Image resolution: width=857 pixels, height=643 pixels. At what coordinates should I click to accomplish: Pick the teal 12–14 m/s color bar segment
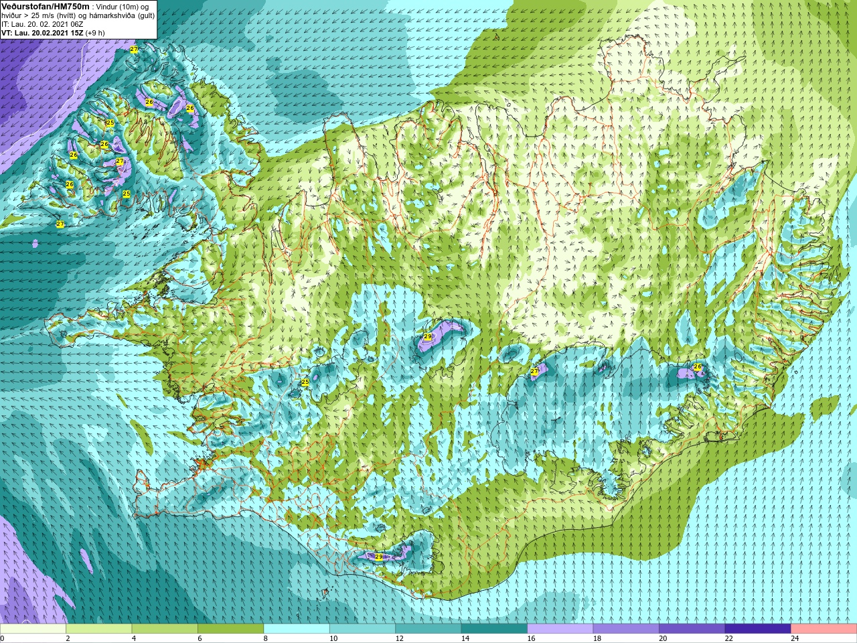pos(428,629)
